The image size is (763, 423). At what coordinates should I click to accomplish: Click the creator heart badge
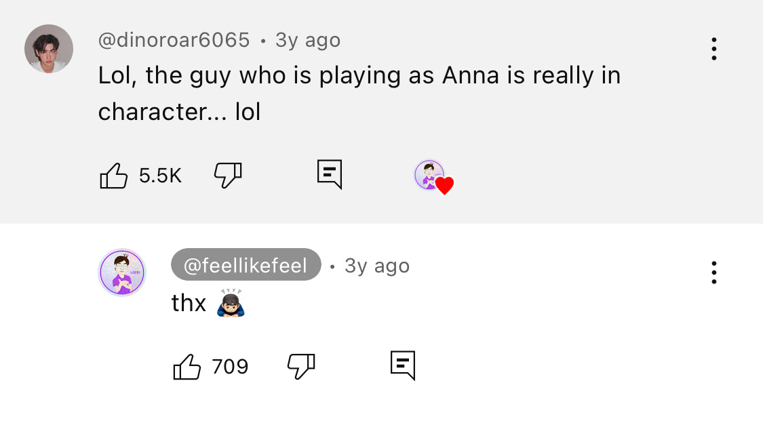tap(433, 177)
